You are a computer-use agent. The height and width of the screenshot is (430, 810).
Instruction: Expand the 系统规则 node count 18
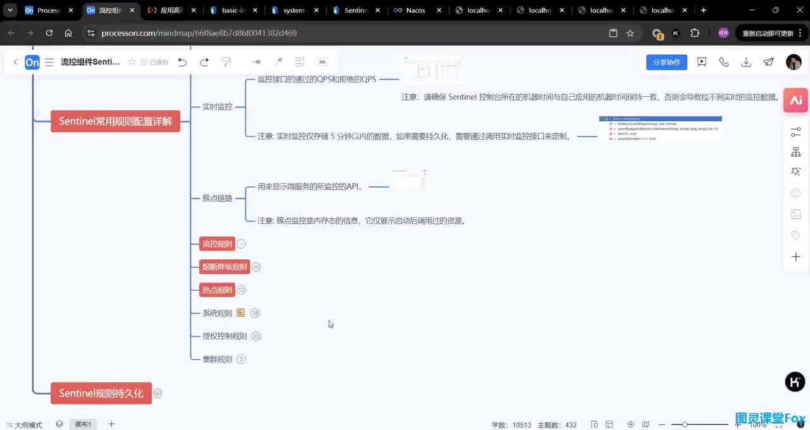[x=255, y=313]
